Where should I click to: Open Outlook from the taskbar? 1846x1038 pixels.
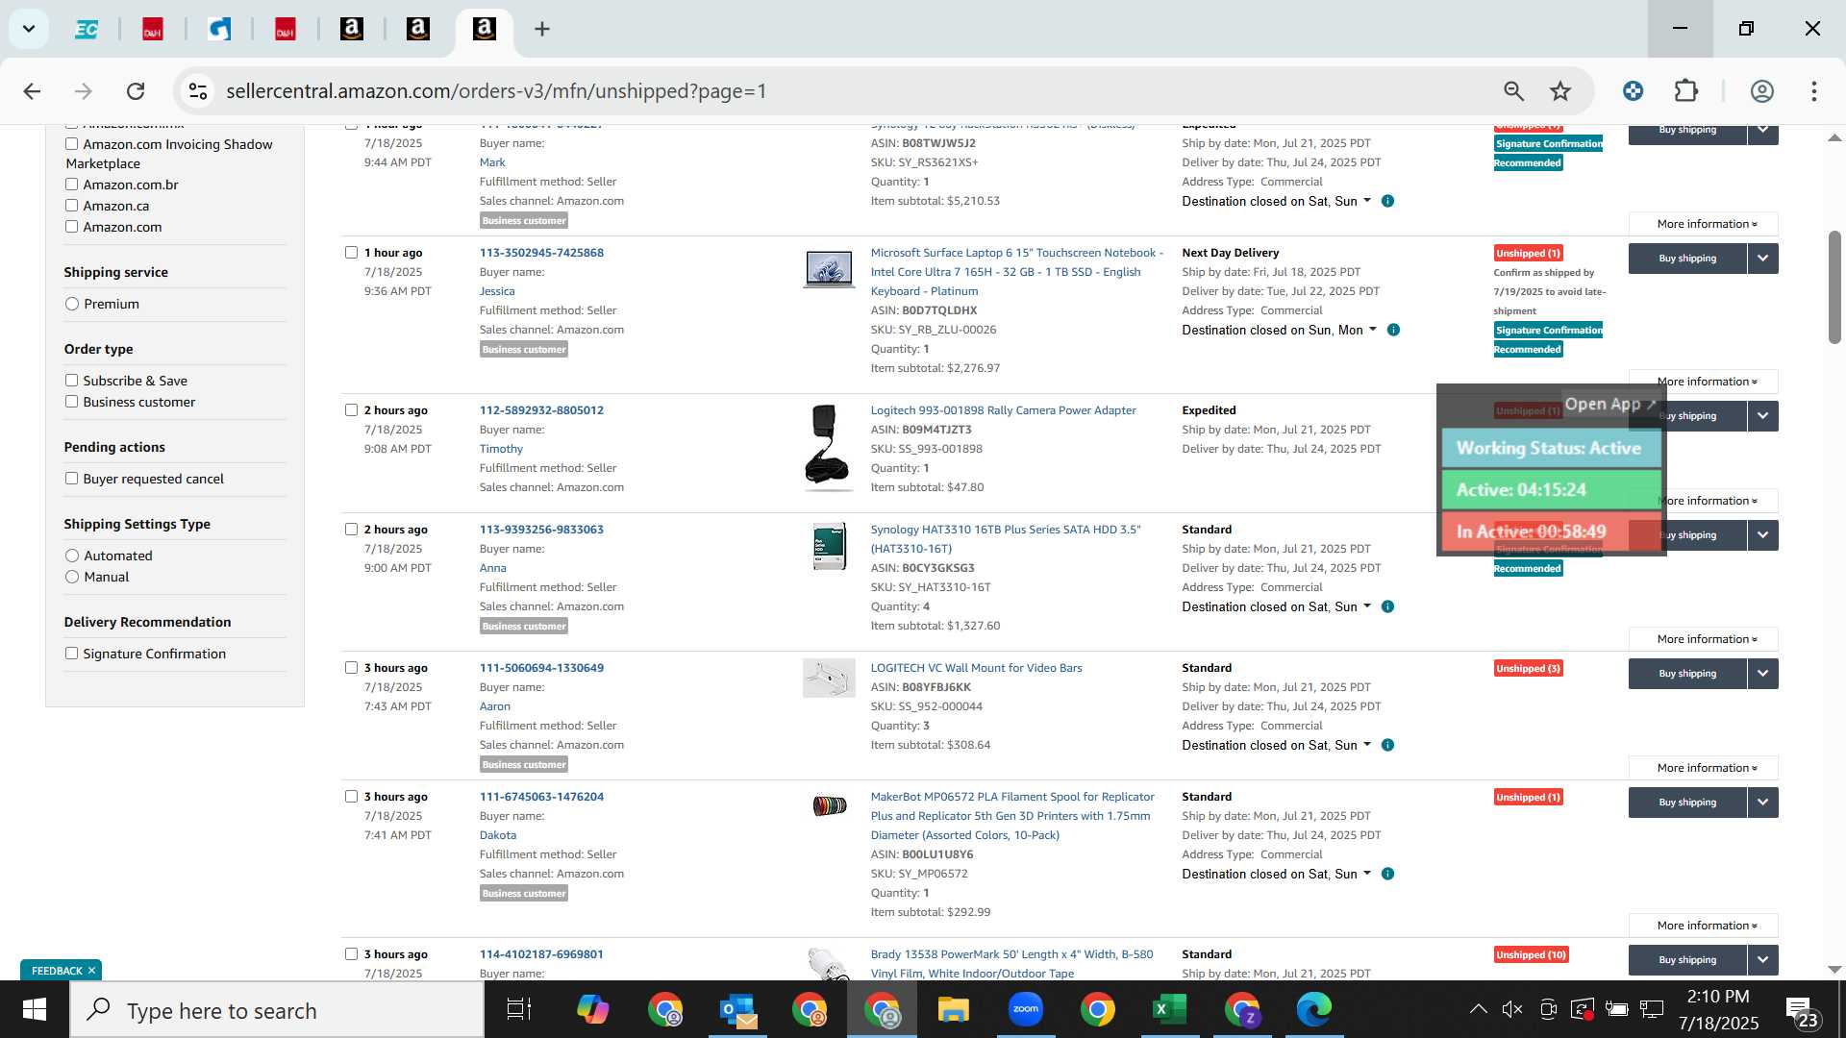pos(737,1009)
